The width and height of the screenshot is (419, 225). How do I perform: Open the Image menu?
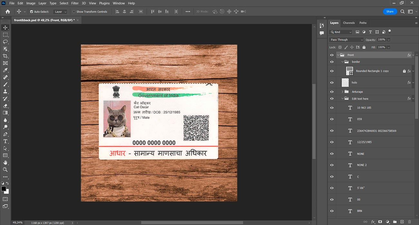(x=31, y=3)
